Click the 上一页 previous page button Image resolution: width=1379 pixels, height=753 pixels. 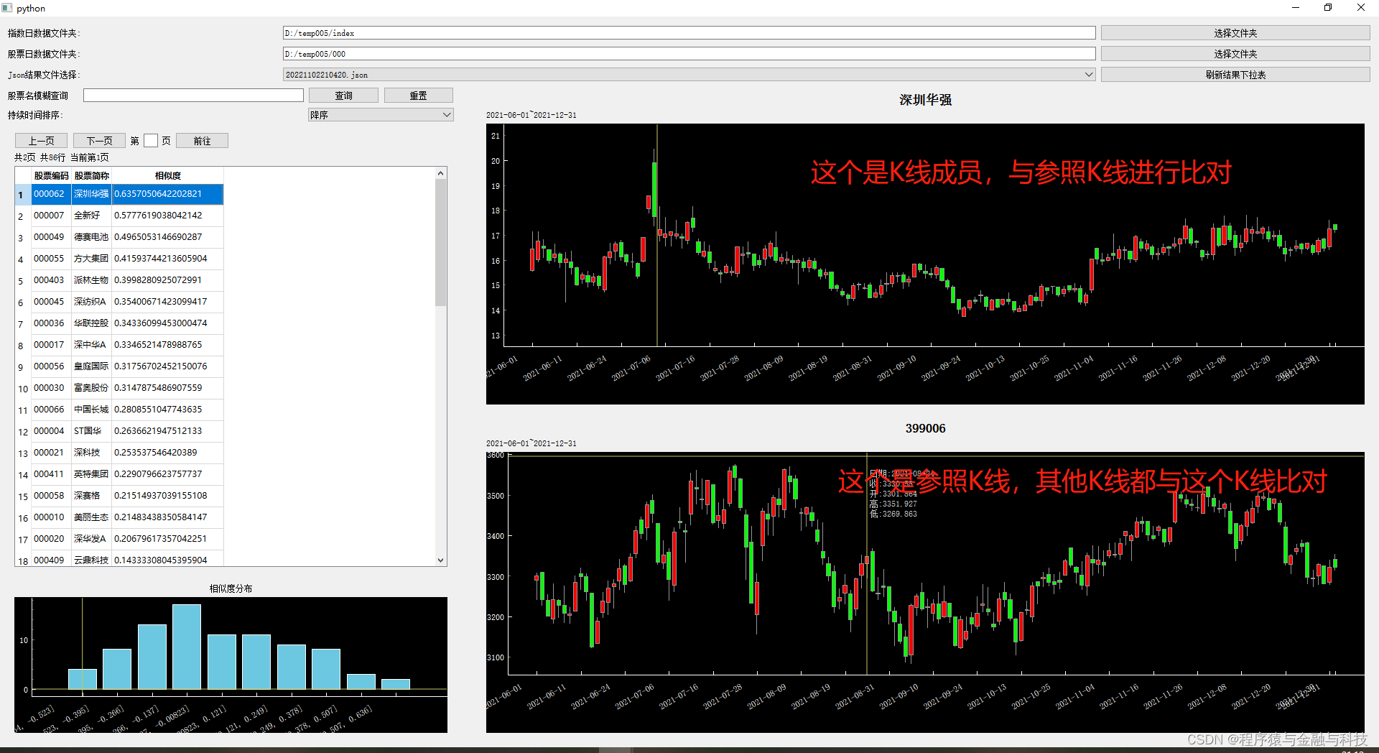coord(40,140)
